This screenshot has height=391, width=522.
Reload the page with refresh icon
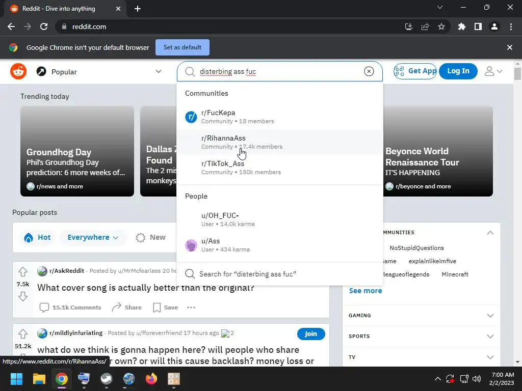[44, 26]
